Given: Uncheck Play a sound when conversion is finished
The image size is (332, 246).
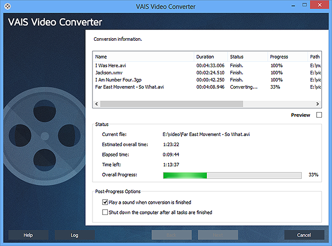Looking at the screenshot, I should (x=105, y=202).
